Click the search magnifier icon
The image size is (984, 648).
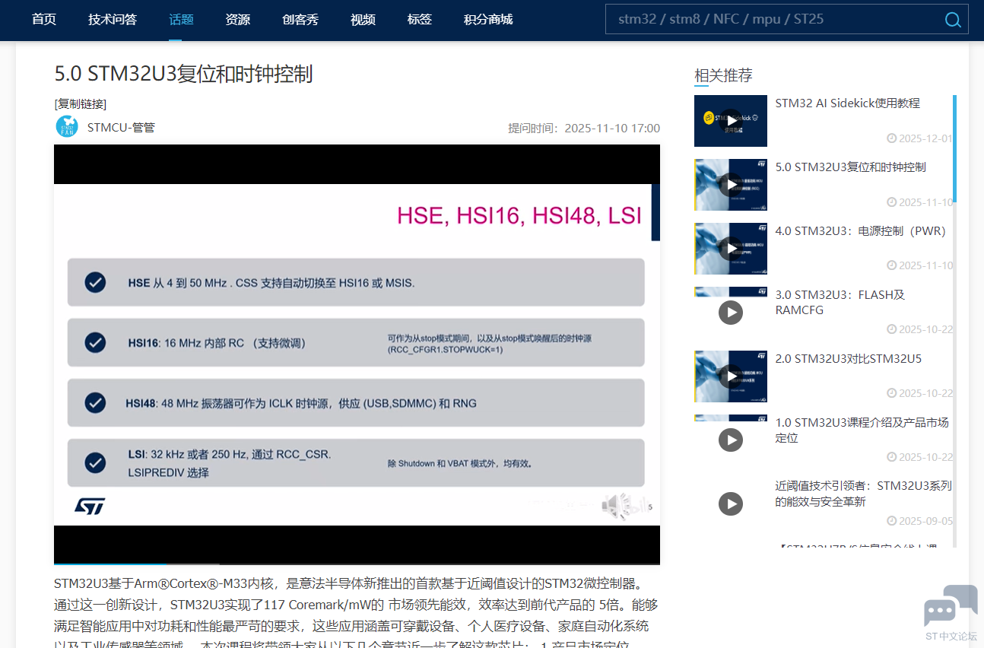[952, 20]
